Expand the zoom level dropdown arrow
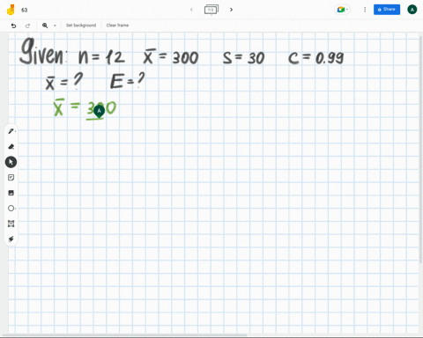423x338 pixels. point(55,26)
